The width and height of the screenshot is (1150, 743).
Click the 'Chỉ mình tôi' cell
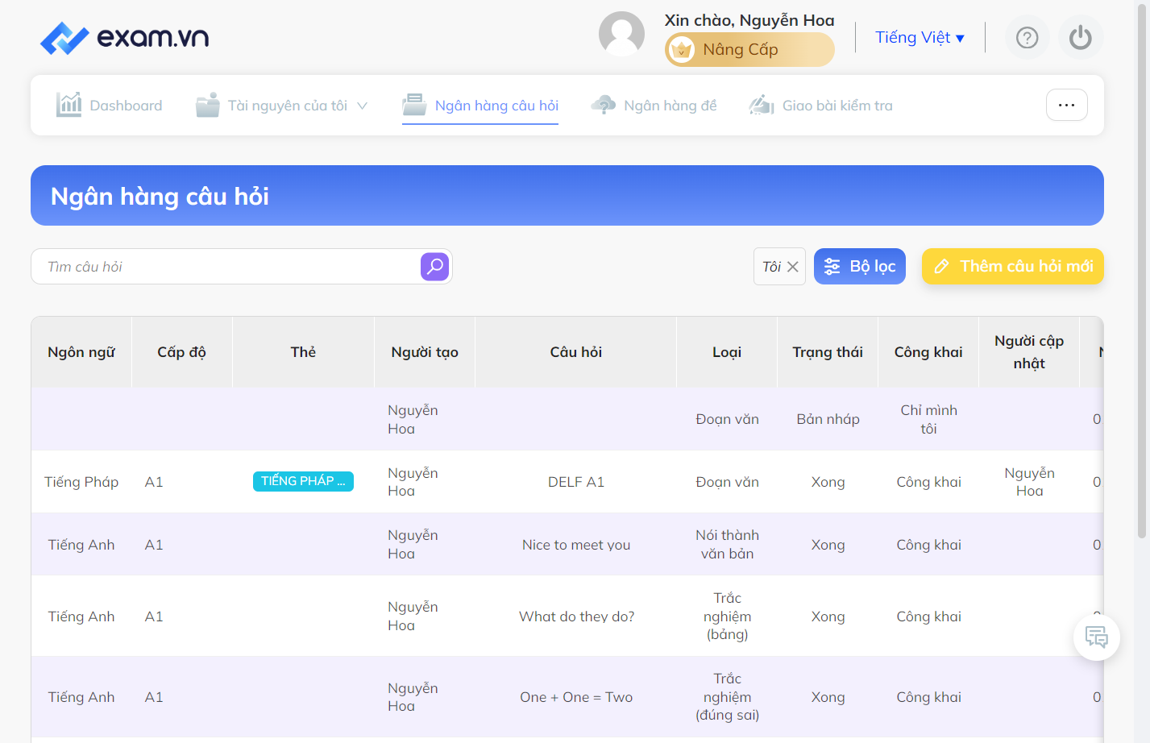click(928, 419)
